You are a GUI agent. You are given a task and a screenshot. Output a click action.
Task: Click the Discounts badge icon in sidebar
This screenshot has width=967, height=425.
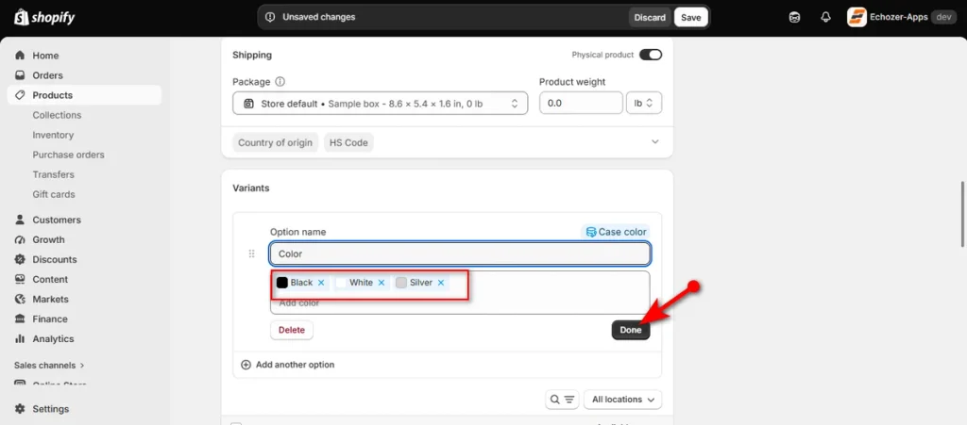[x=21, y=259]
